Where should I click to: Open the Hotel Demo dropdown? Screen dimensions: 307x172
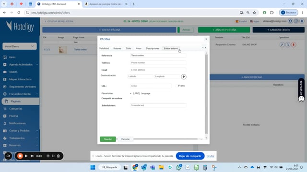[20, 46]
